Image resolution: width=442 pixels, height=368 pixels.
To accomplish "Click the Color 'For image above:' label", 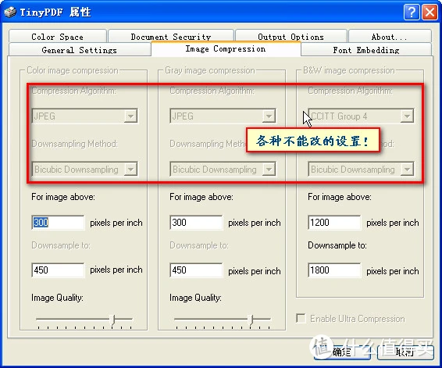I will pos(63,197).
